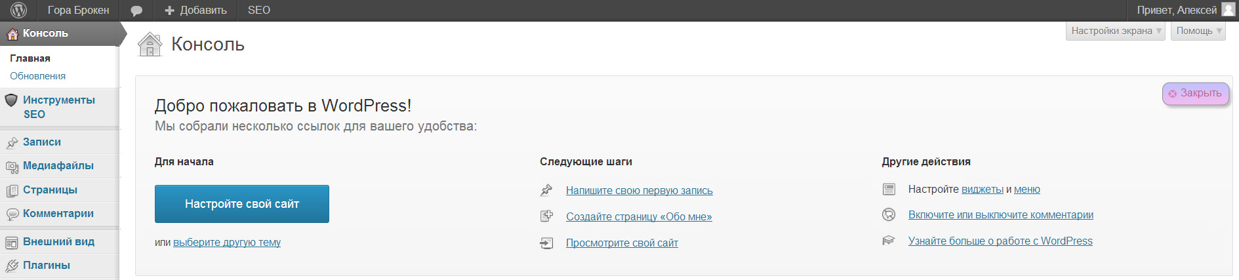
Task: Click the Следующие шаги heading
Action: (586, 162)
